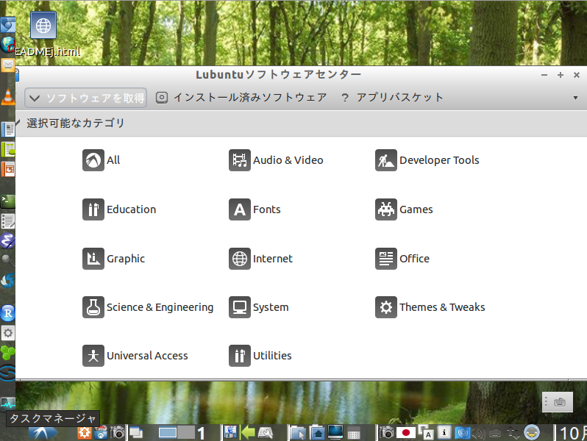Click the Lubuntuソフトウェアセンター window title

coord(279,74)
